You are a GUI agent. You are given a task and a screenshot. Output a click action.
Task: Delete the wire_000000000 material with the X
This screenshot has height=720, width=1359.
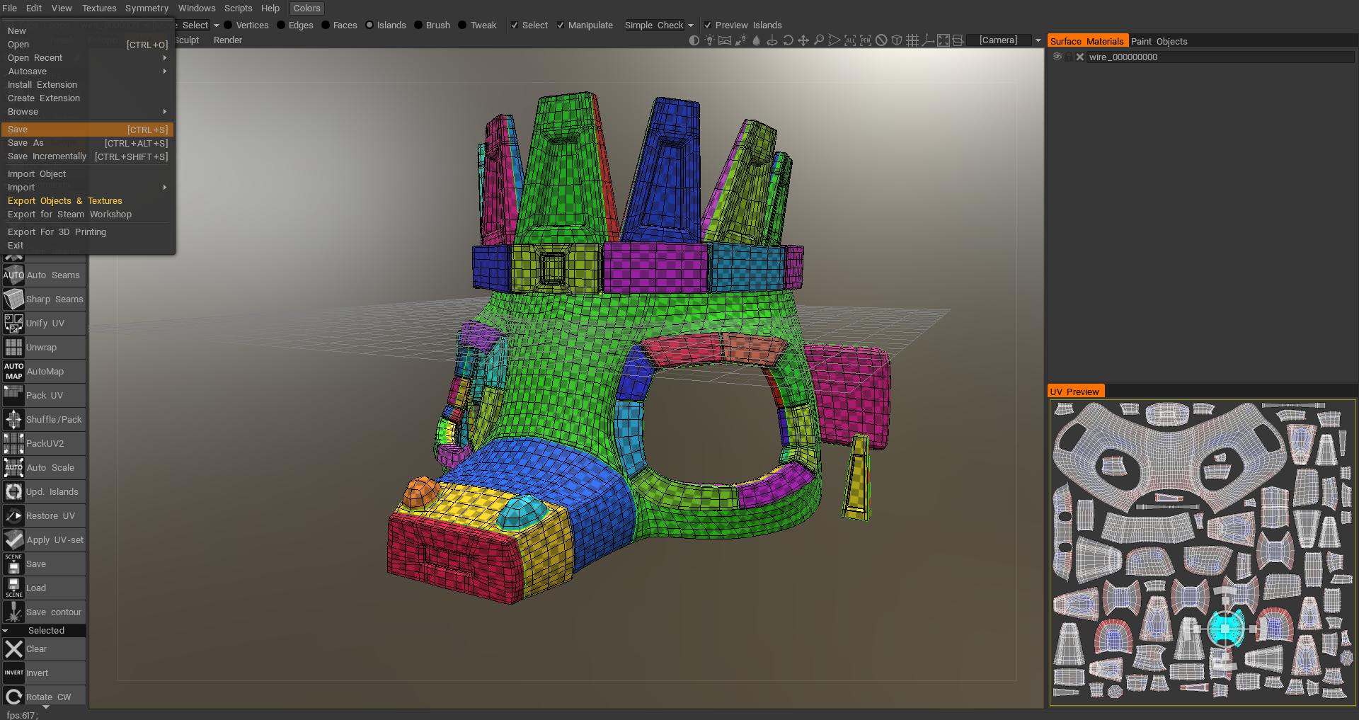pos(1080,57)
